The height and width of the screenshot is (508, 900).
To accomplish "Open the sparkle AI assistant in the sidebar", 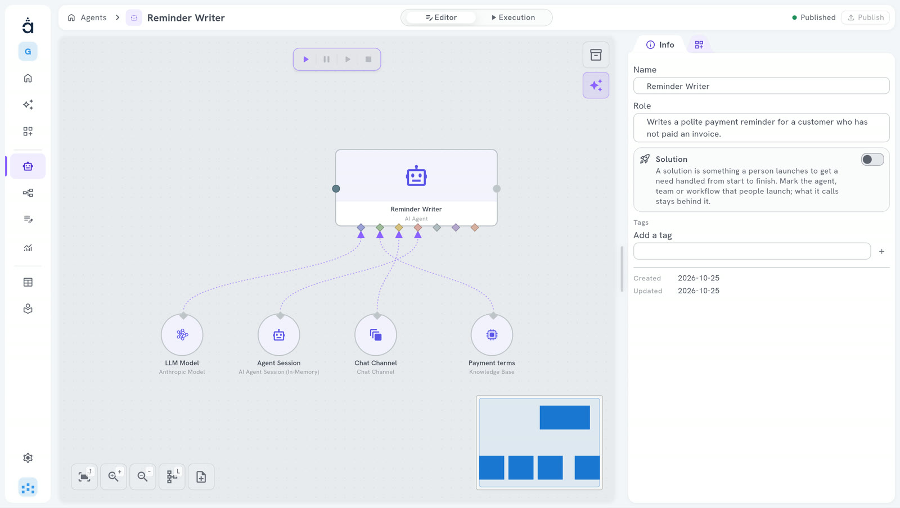I will pos(28,105).
